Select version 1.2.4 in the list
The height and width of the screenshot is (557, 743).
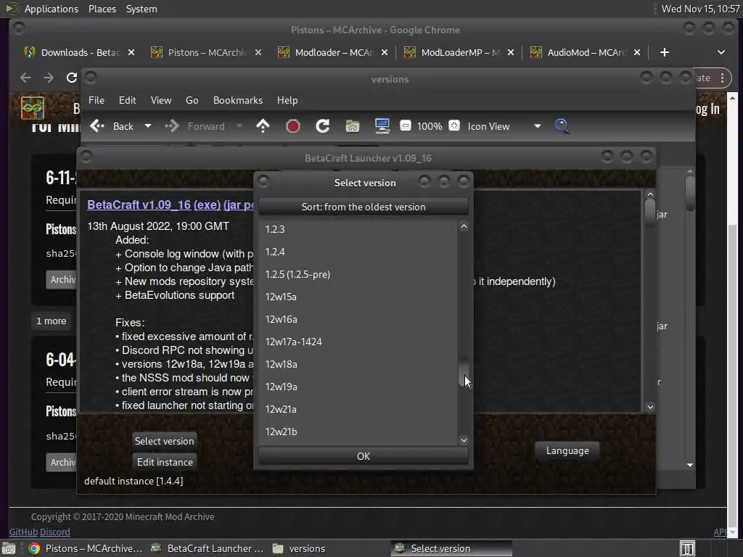coord(357,252)
